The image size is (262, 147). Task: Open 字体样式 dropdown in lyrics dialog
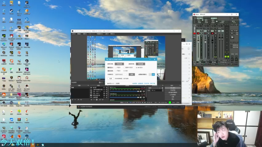121,74
